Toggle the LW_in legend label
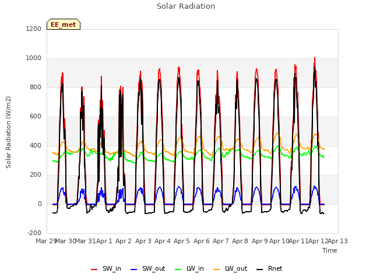Viewport: 373px width, 280px height. click(195, 268)
